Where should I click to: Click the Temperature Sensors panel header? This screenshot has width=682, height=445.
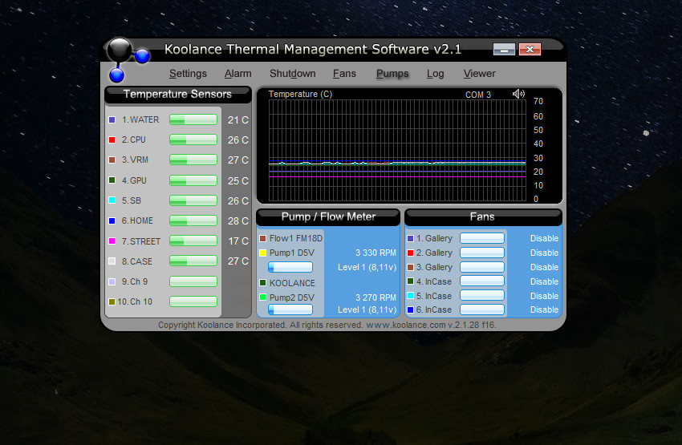(177, 95)
